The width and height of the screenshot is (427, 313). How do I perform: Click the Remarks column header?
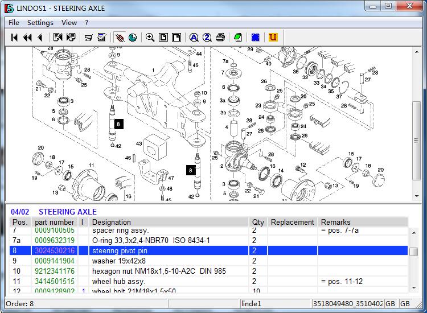[363, 222]
